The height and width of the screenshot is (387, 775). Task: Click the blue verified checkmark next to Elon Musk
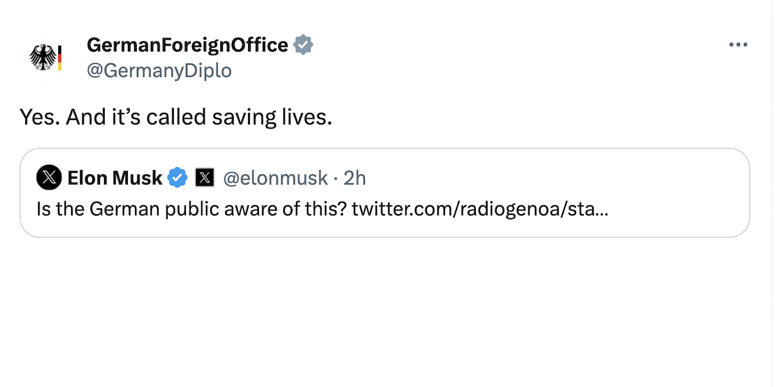[x=178, y=177]
